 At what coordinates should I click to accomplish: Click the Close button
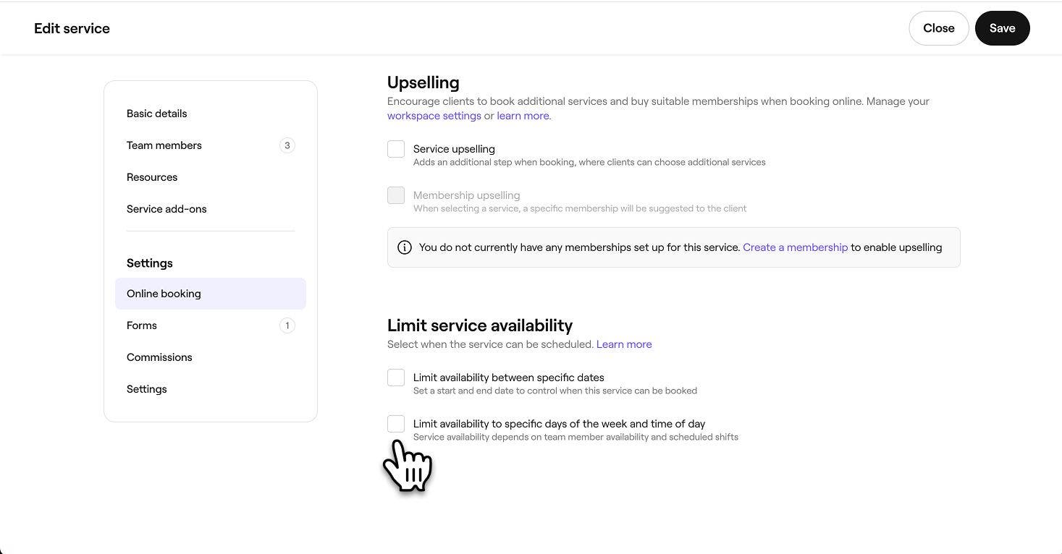[938, 28]
